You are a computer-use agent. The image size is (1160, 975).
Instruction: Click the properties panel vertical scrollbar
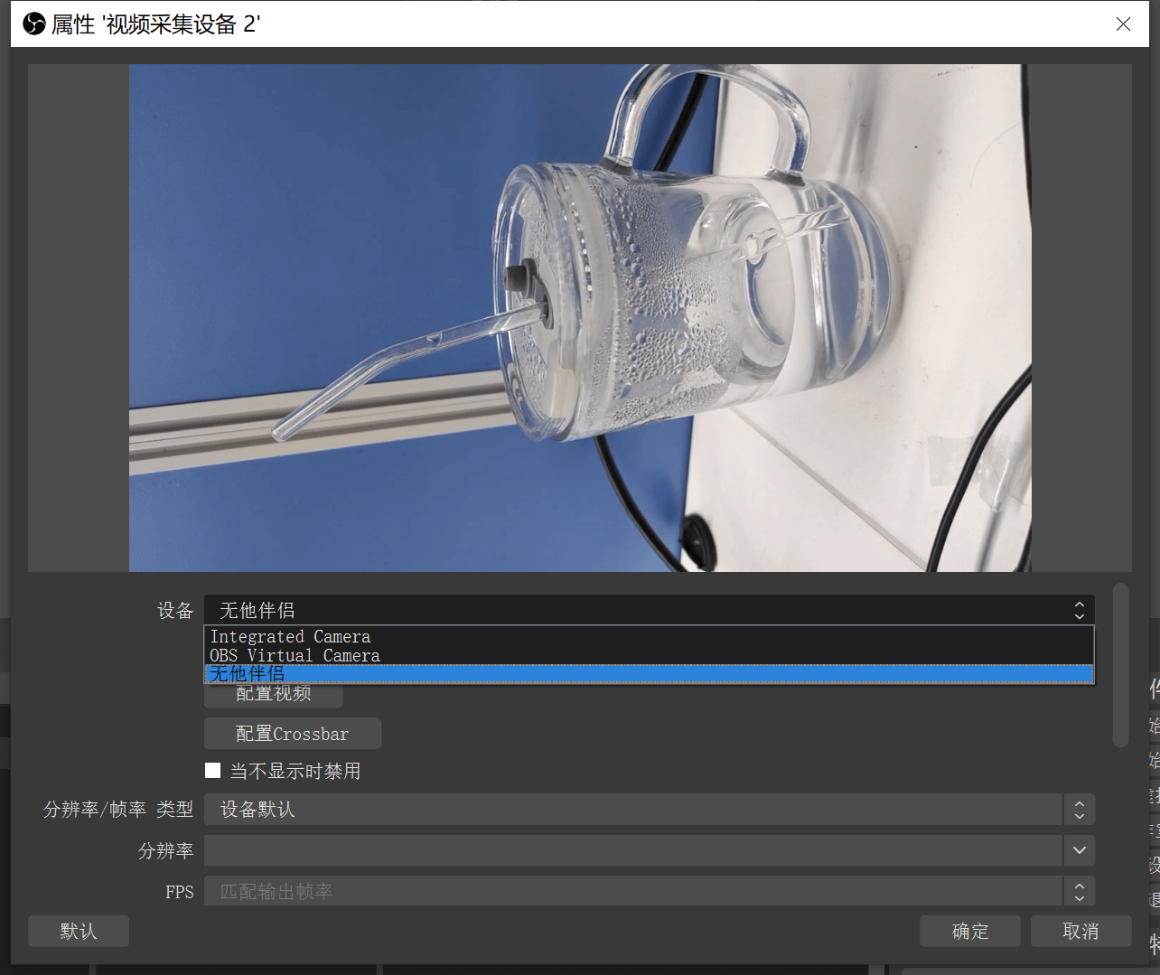click(1121, 665)
